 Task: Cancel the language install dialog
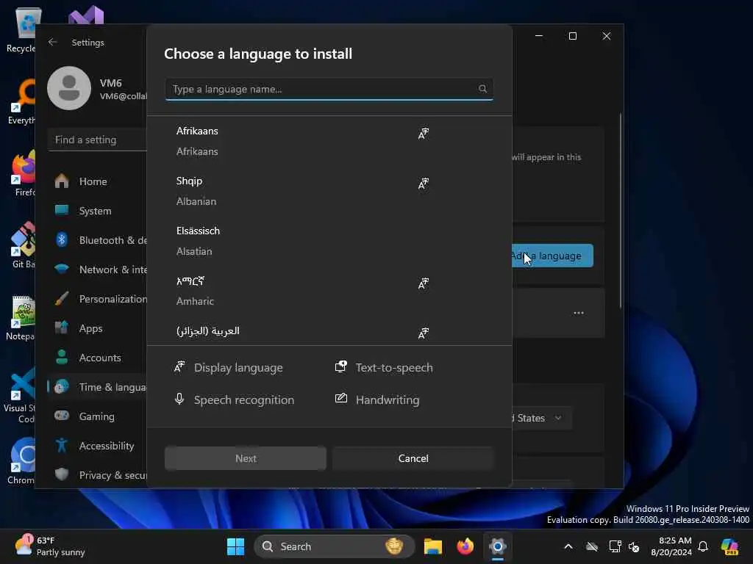click(413, 458)
